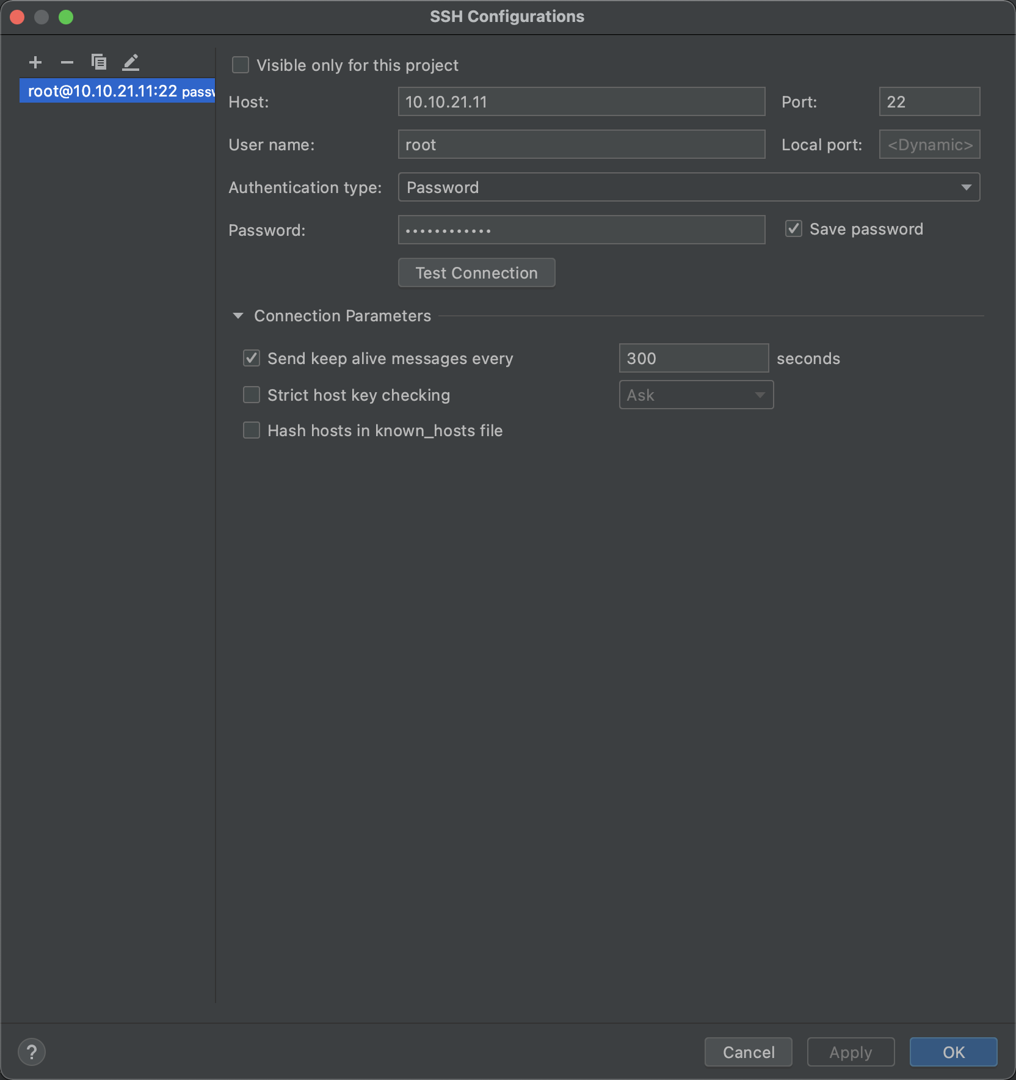
Task: Open the help question mark button
Action: (32, 1052)
